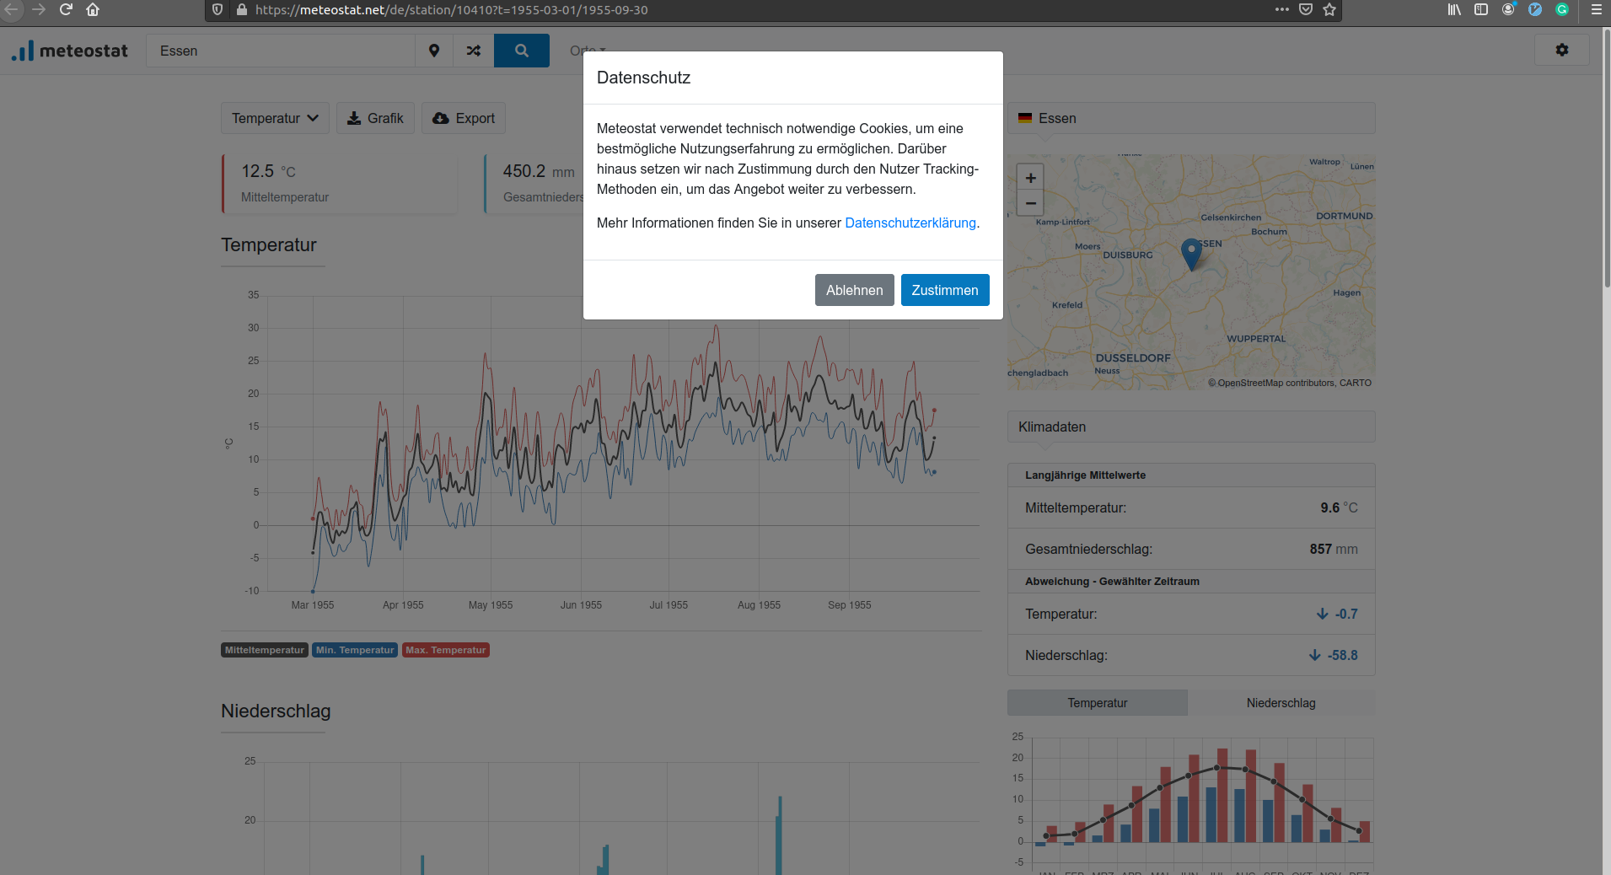
Task: Start the search with the magnifier button
Action: tap(521, 51)
